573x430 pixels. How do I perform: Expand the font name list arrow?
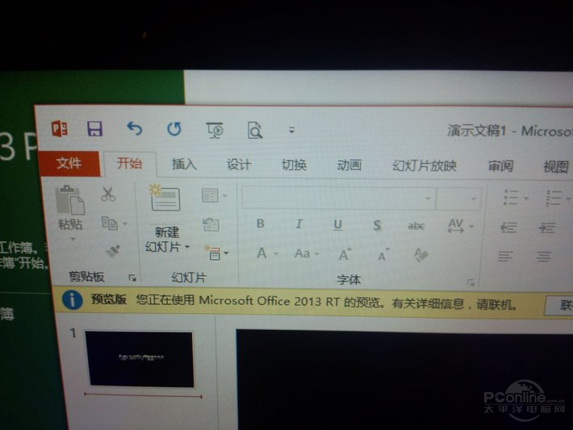(428, 198)
